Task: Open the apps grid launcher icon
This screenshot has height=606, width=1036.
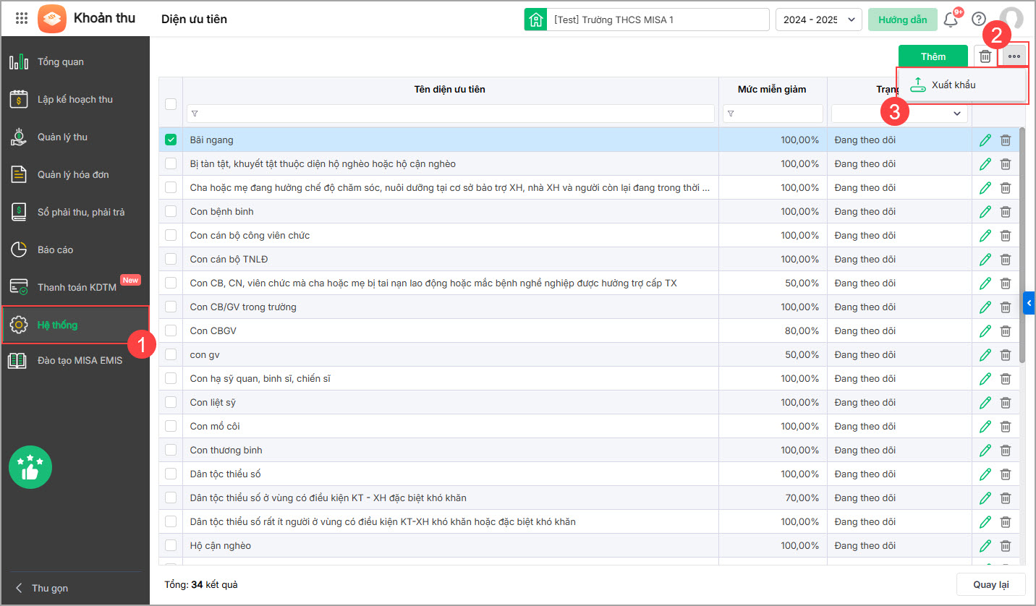Action: [22, 19]
